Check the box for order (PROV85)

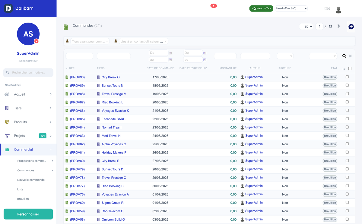click(347, 119)
